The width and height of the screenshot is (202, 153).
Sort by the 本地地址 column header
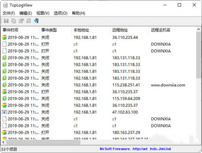click(x=91, y=30)
